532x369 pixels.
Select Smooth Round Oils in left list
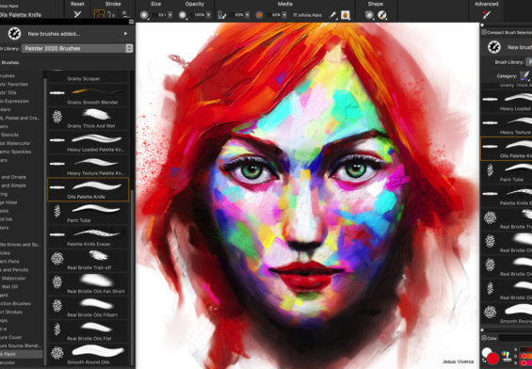[88, 355]
